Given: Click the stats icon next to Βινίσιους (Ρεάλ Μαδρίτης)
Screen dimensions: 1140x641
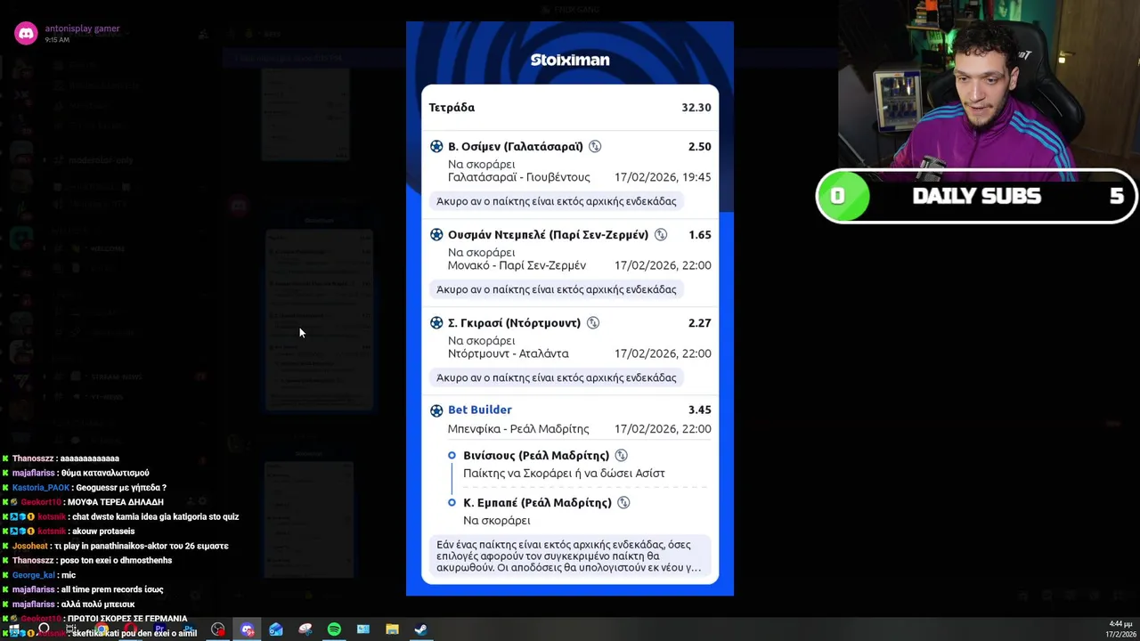Looking at the screenshot, I should tap(622, 456).
